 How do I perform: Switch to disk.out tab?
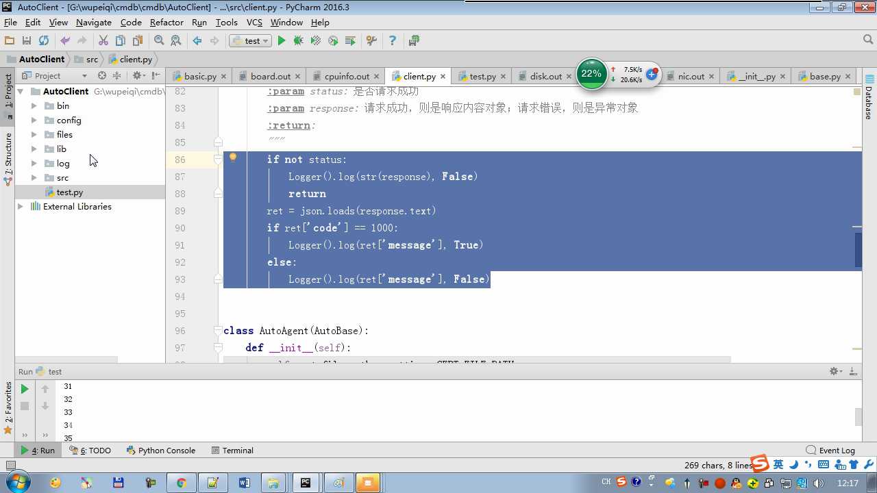(545, 76)
